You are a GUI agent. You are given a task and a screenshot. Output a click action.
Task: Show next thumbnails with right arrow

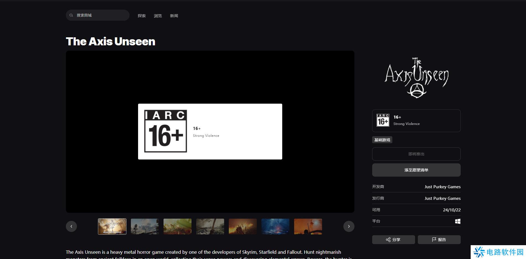349,226
